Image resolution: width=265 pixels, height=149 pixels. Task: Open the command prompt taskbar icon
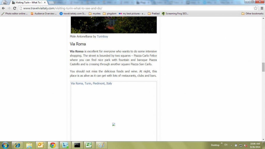pos(77,145)
